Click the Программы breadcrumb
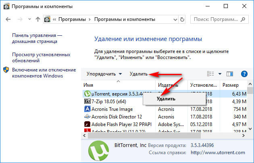This screenshot has width=254, height=163. tap(72, 19)
